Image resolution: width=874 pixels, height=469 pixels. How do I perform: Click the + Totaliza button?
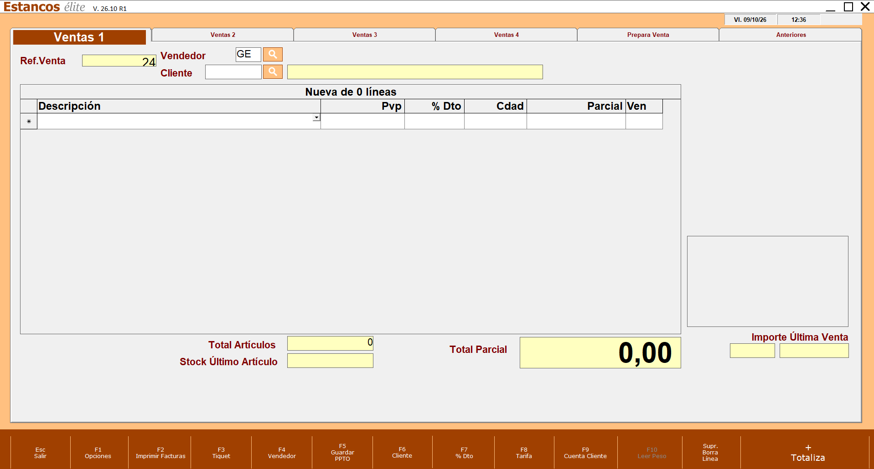tap(808, 453)
